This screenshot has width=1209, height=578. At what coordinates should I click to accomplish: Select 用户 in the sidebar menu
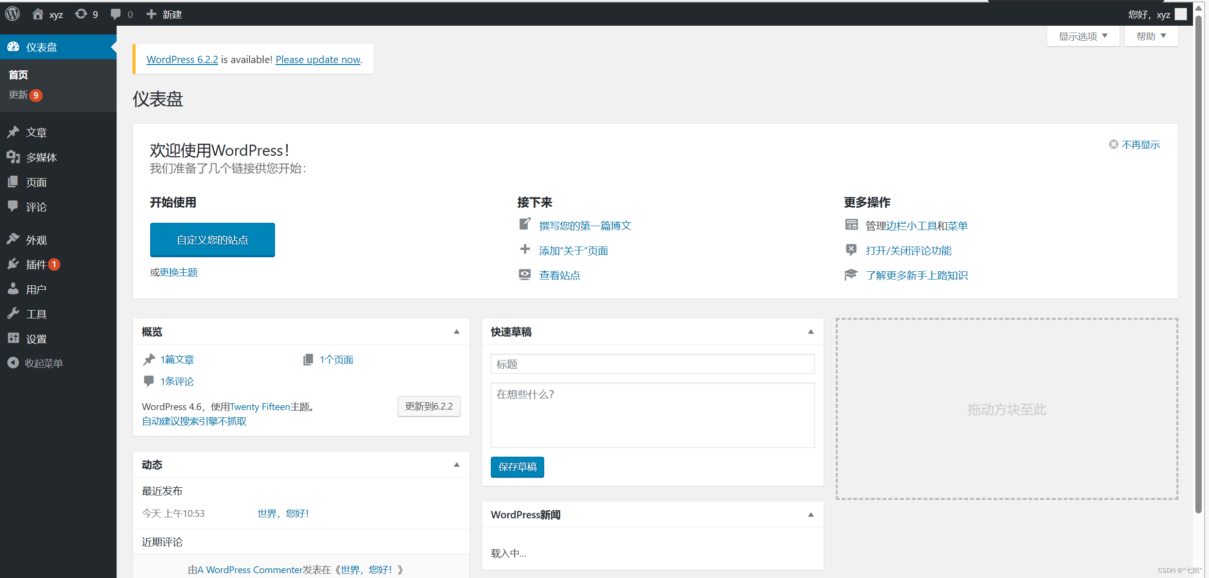(x=14, y=288)
